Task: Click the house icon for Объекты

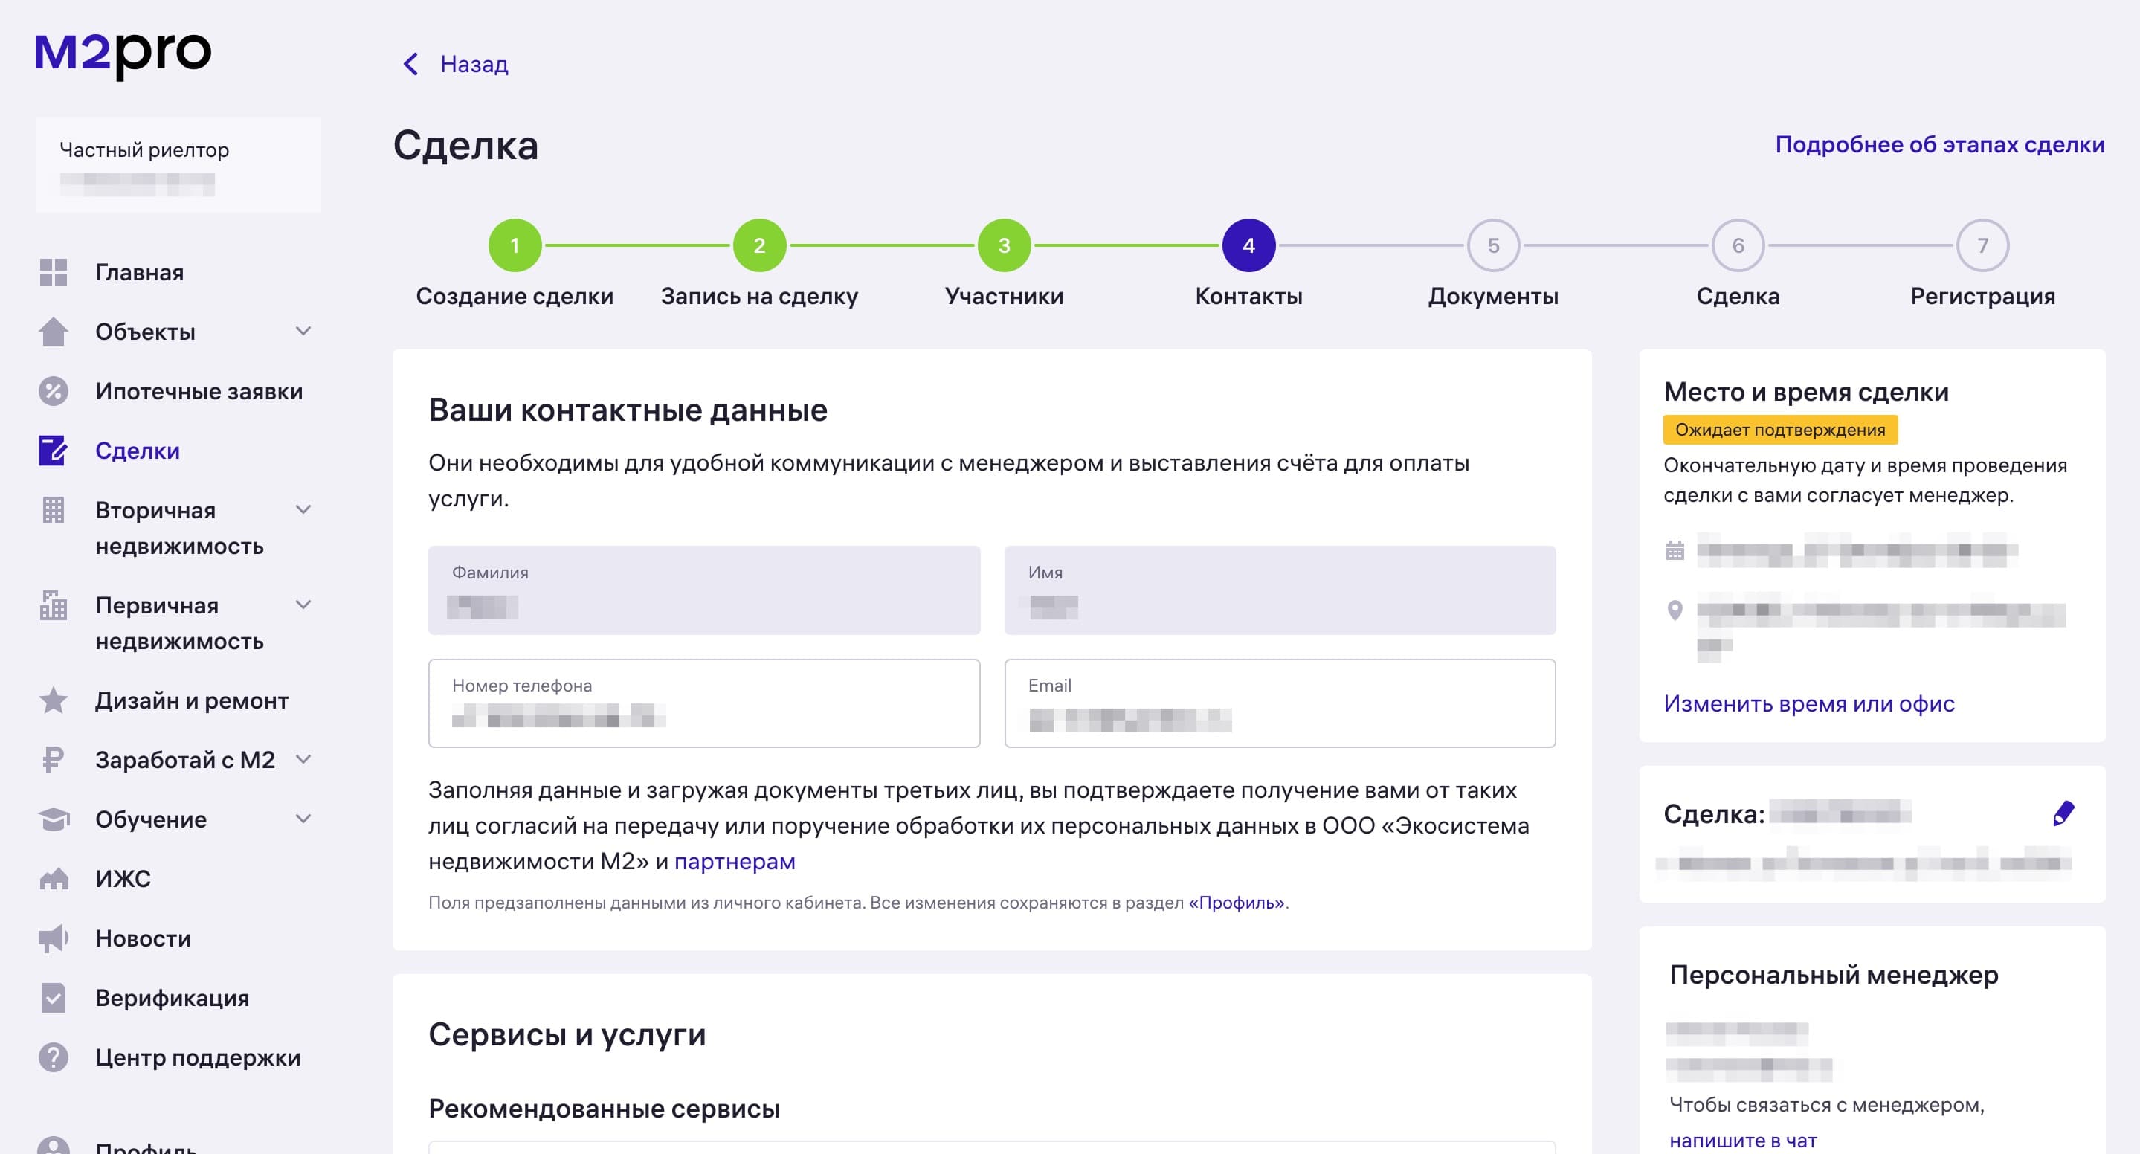Action: tap(54, 332)
